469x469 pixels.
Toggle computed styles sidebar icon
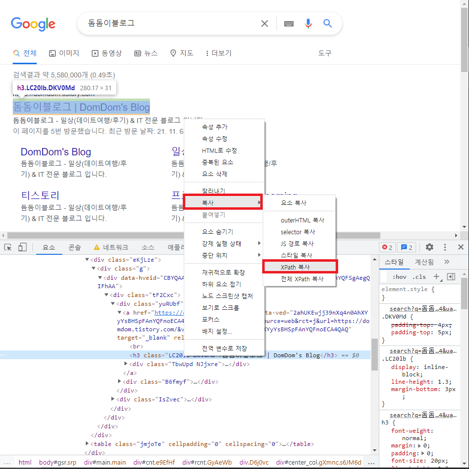pos(451,277)
